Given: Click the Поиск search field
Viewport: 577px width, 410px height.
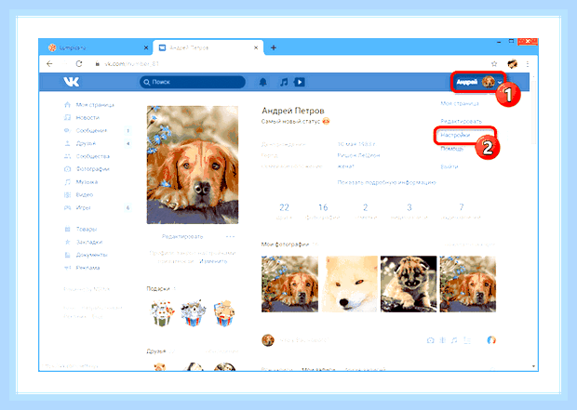Looking at the screenshot, I should point(193,82).
